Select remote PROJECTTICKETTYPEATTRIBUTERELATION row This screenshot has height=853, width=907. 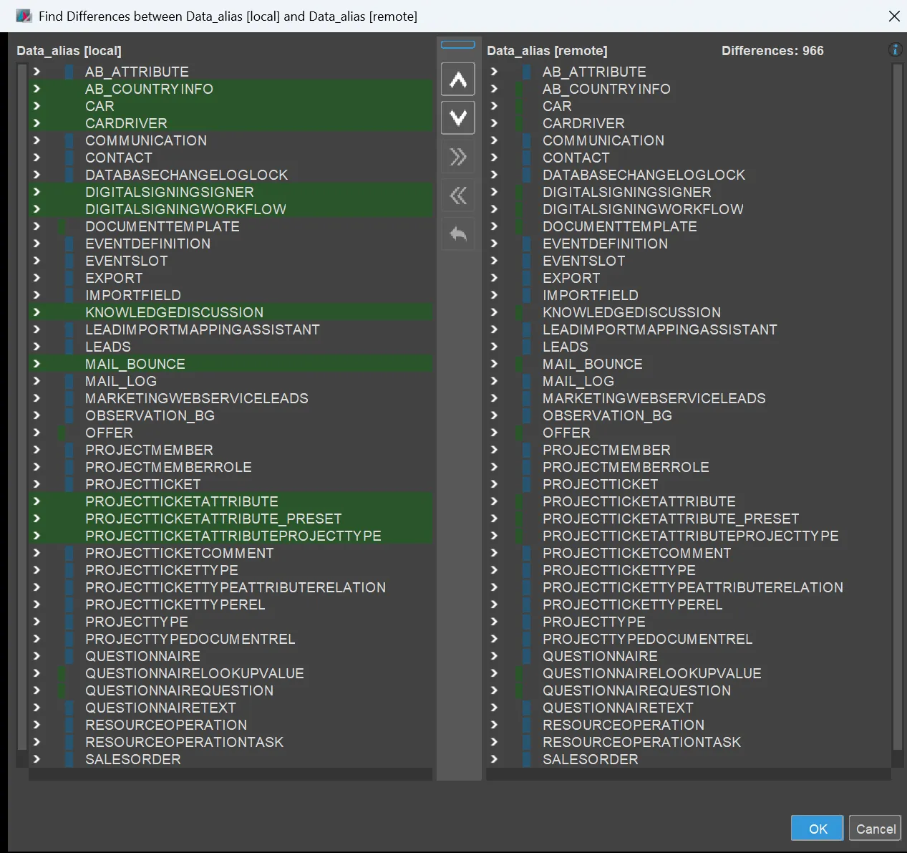point(689,587)
